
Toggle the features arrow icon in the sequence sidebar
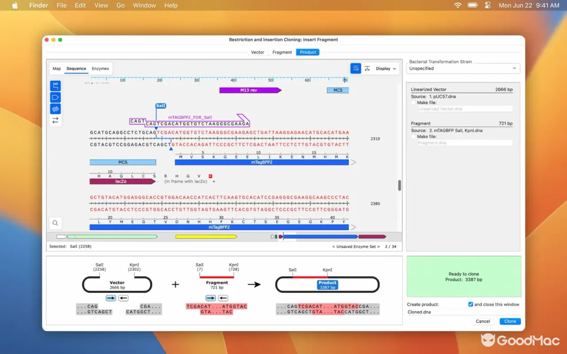[55, 97]
